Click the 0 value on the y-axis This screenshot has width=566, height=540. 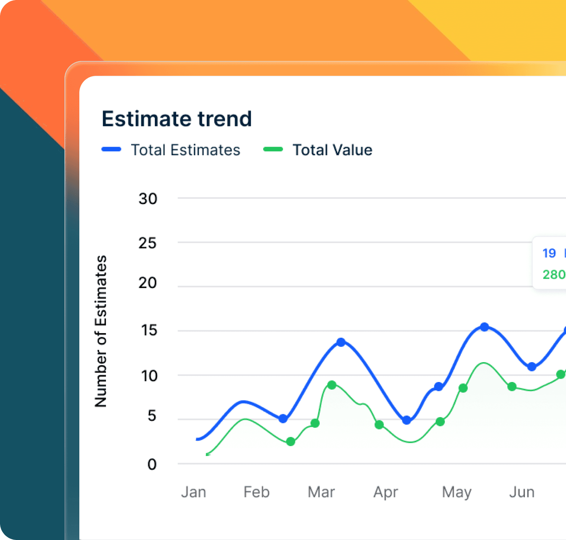click(x=152, y=464)
